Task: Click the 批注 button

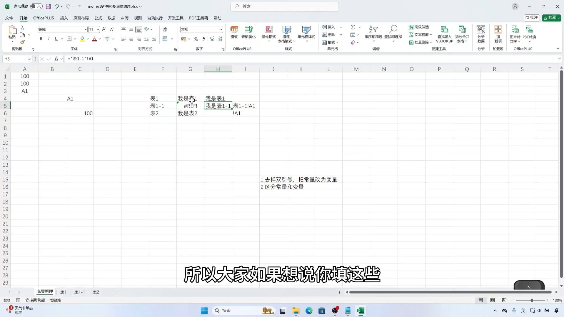Action: pos(532,18)
